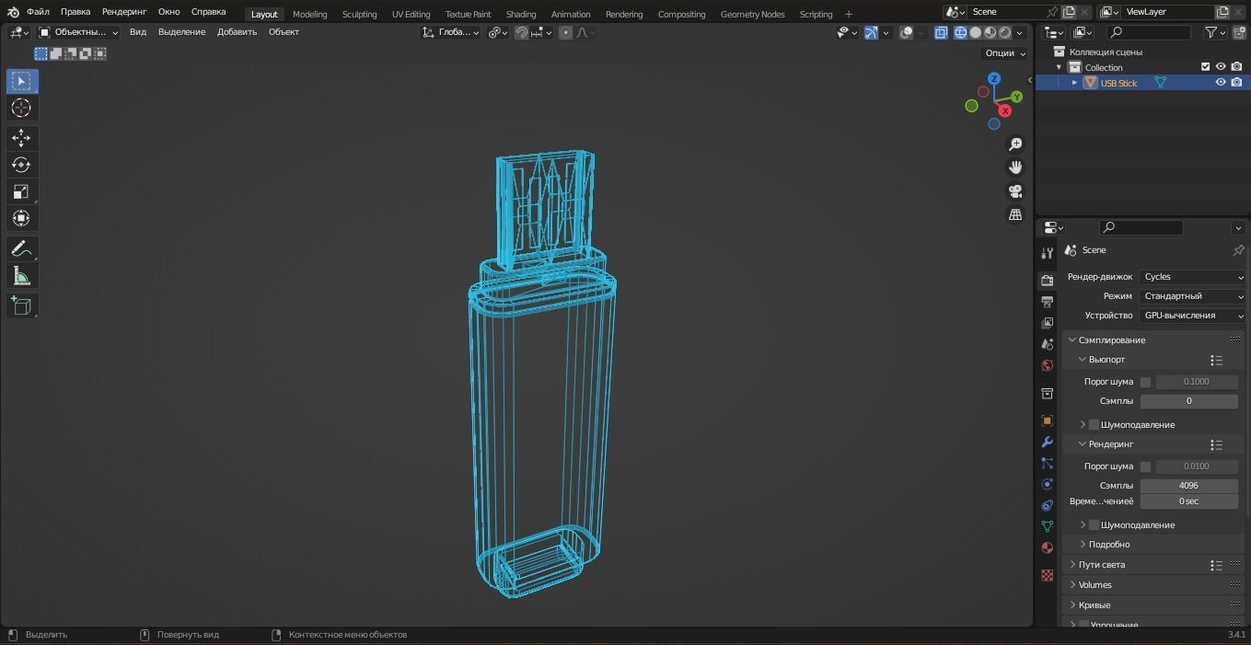Image resolution: width=1251 pixels, height=645 pixels.
Task: Open the Рендер-движок Cycles dropdown
Action: click(x=1192, y=277)
